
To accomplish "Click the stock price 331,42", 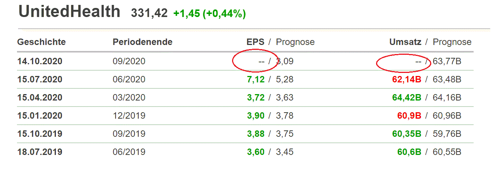I will click(149, 14).
